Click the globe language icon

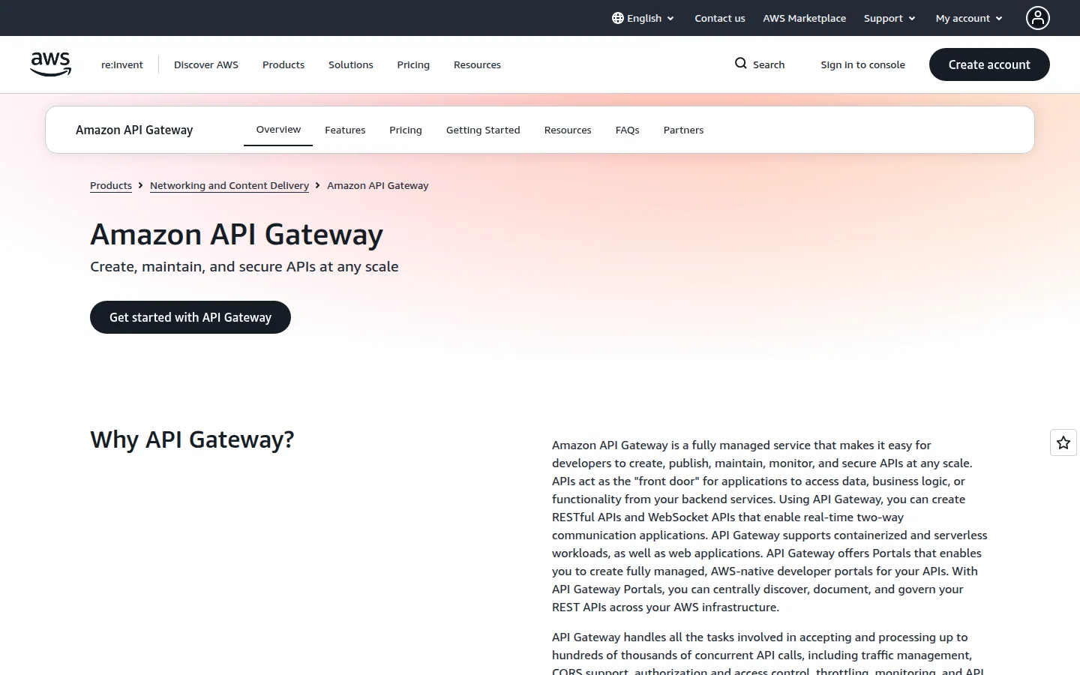[x=618, y=18]
